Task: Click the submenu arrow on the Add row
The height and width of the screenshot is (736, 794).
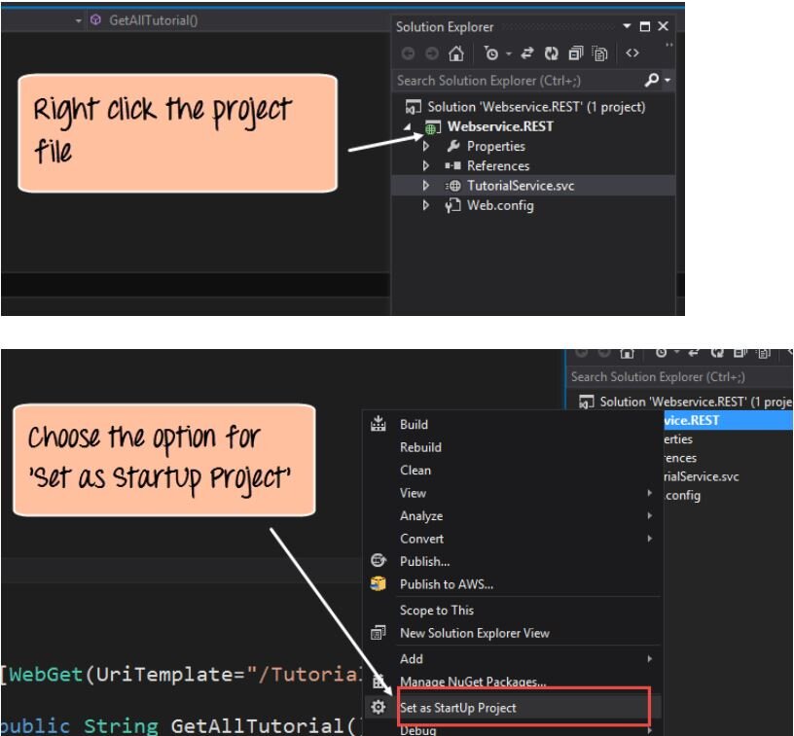Action: click(x=650, y=658)
